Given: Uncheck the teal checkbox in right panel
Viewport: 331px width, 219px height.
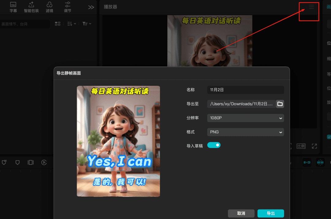Looking at the screenshot, I should click(x=329, y=137).
